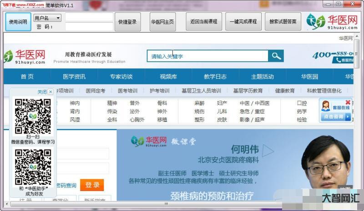Open the 用户名 dropdown selector
Screen dimensions: 364x211
(x=47, y=18)
